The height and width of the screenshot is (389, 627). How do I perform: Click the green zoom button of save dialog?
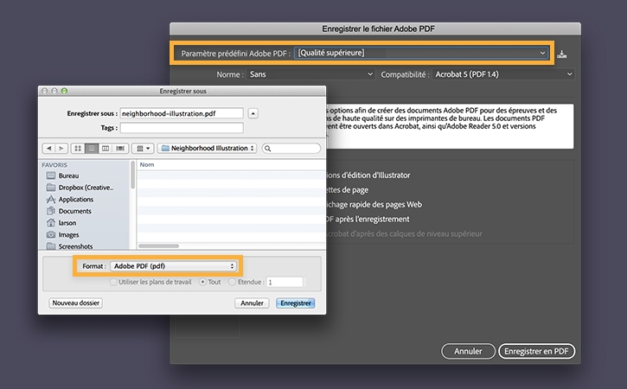(64, 91)
